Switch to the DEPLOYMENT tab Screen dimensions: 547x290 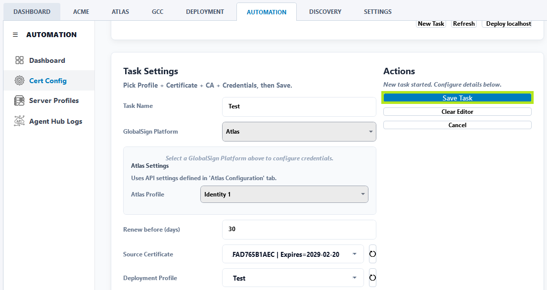(x=205, y=12)
